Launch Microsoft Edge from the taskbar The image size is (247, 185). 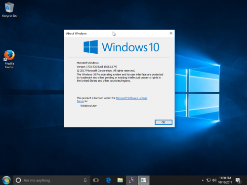click(108, 180)
